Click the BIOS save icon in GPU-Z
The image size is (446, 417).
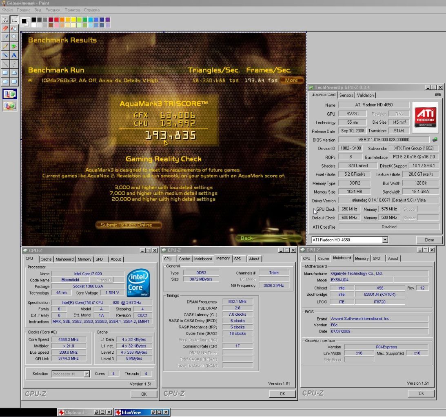[435, 139]
